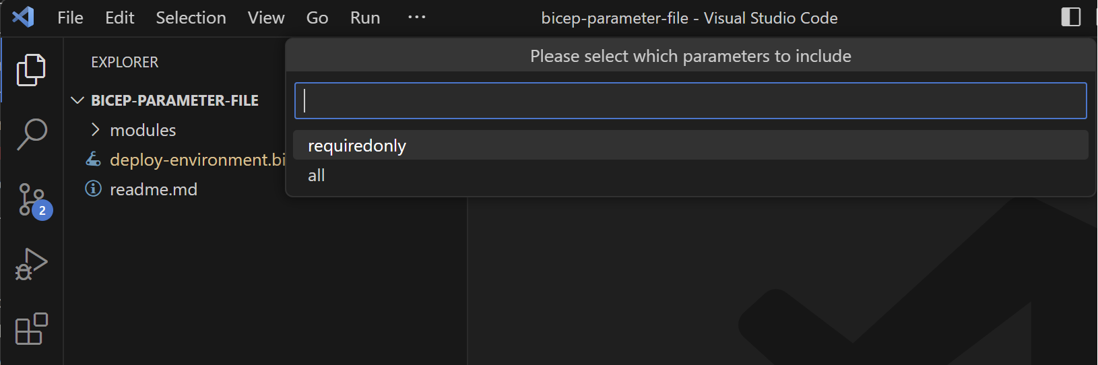Open the Selection menu

coord(191,18)
